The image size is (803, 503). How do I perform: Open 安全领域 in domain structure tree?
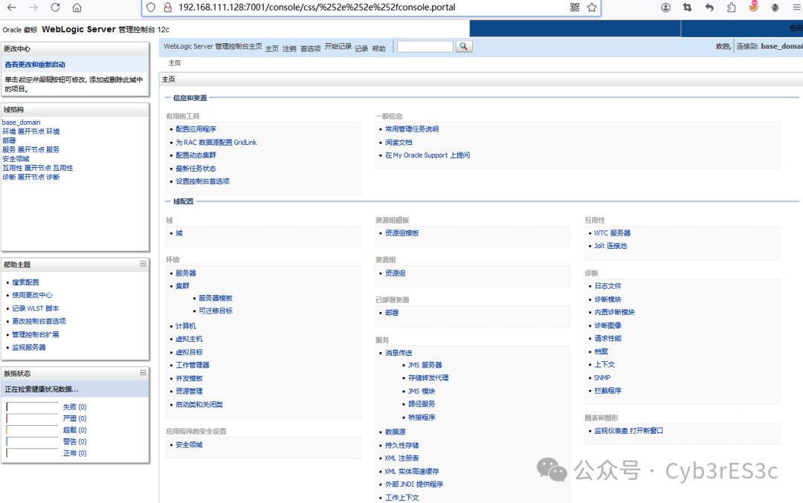tap(16, 158)
